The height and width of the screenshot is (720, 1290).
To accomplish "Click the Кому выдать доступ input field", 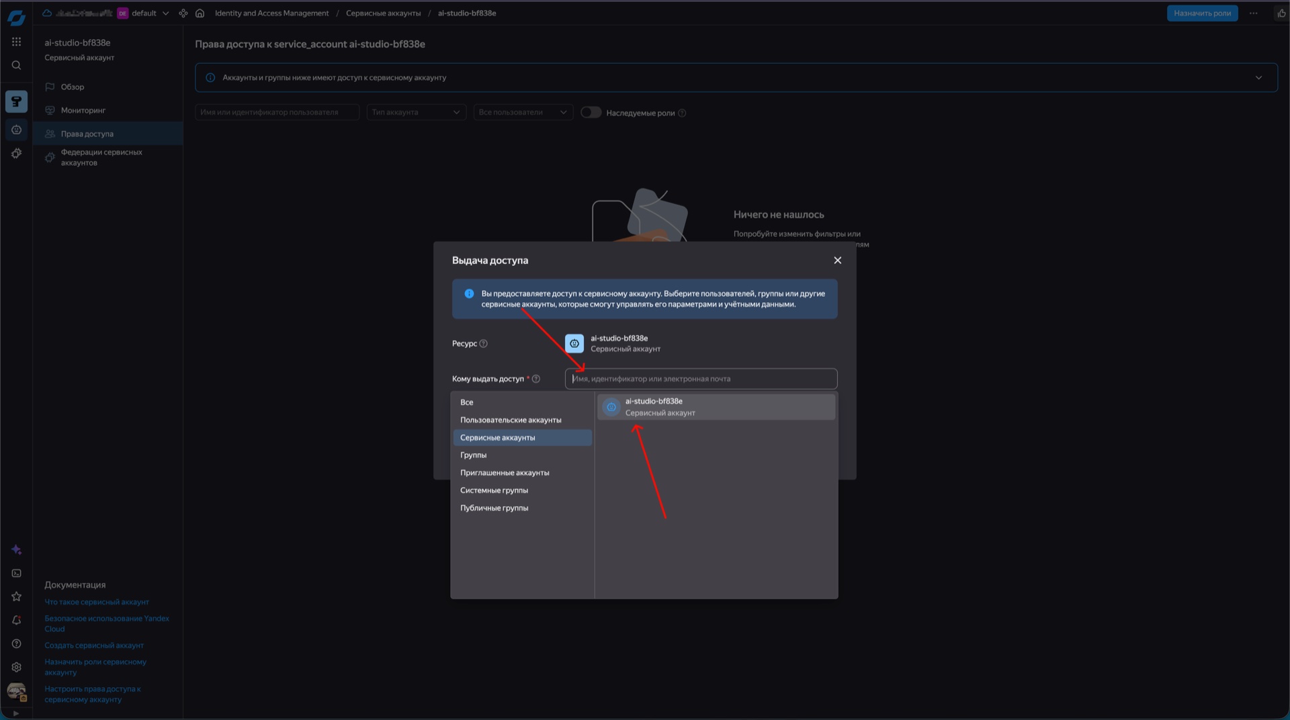I will point(701,379).
